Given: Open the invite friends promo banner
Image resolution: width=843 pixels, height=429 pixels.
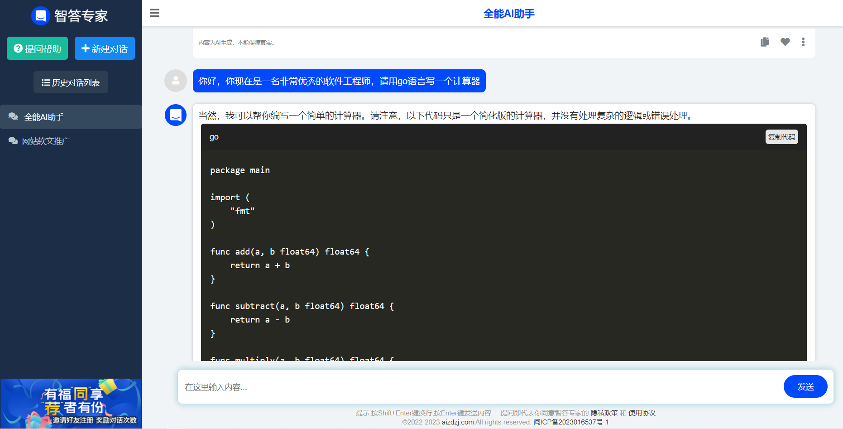Looking at the screenshot, I should [71, 403].
